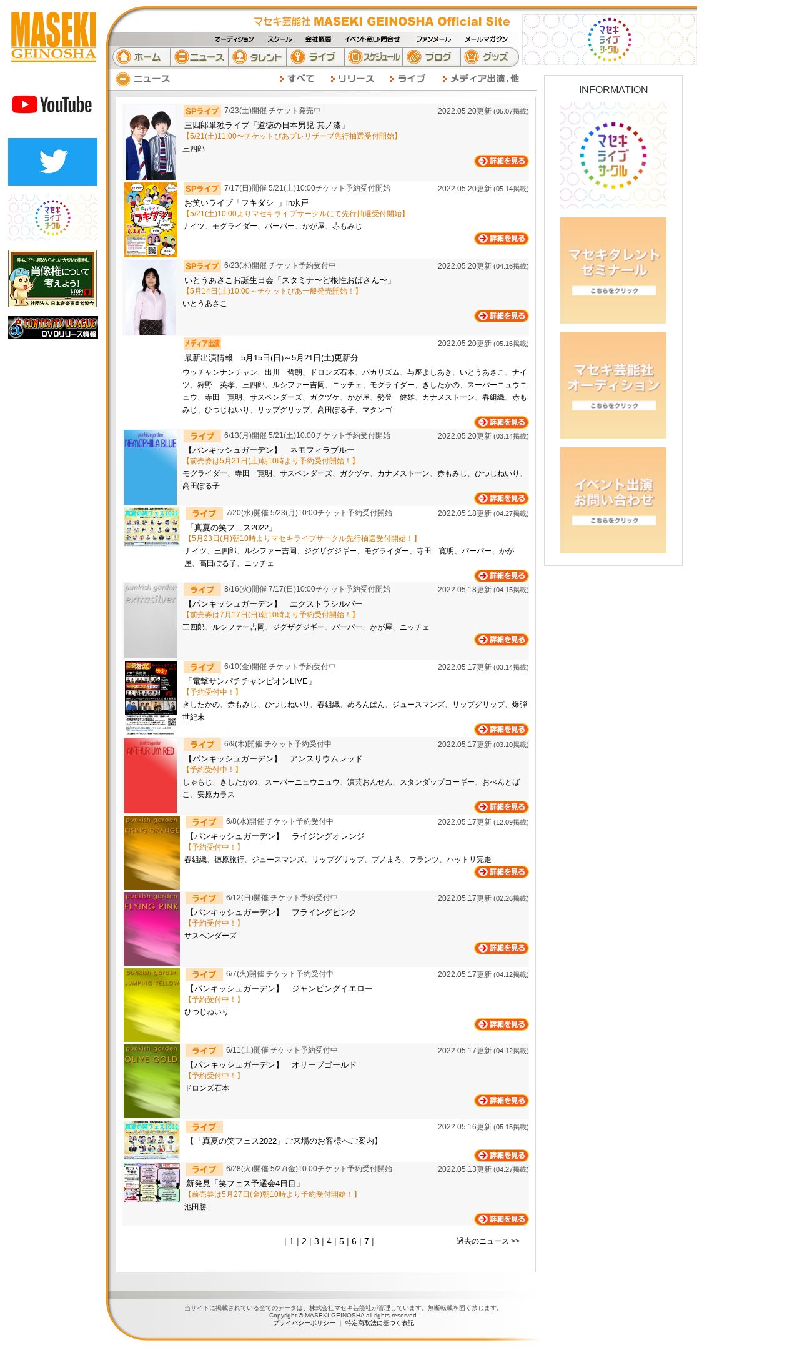Filter news by メディア出演,他
This screenshot has width=802, height=1353.
[x=480, y=79]
